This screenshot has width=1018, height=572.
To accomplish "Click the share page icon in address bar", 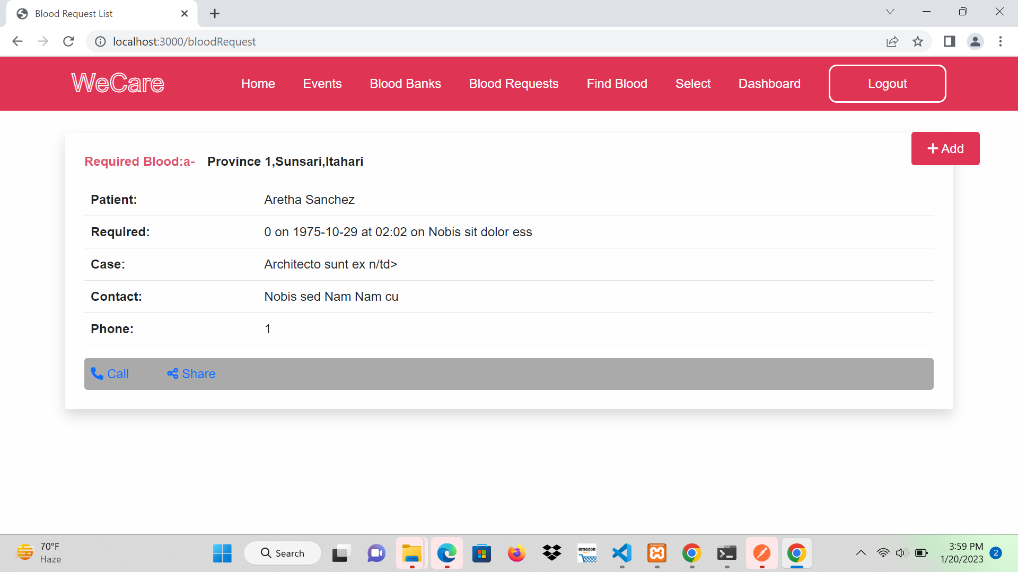I will click(892, 41).
